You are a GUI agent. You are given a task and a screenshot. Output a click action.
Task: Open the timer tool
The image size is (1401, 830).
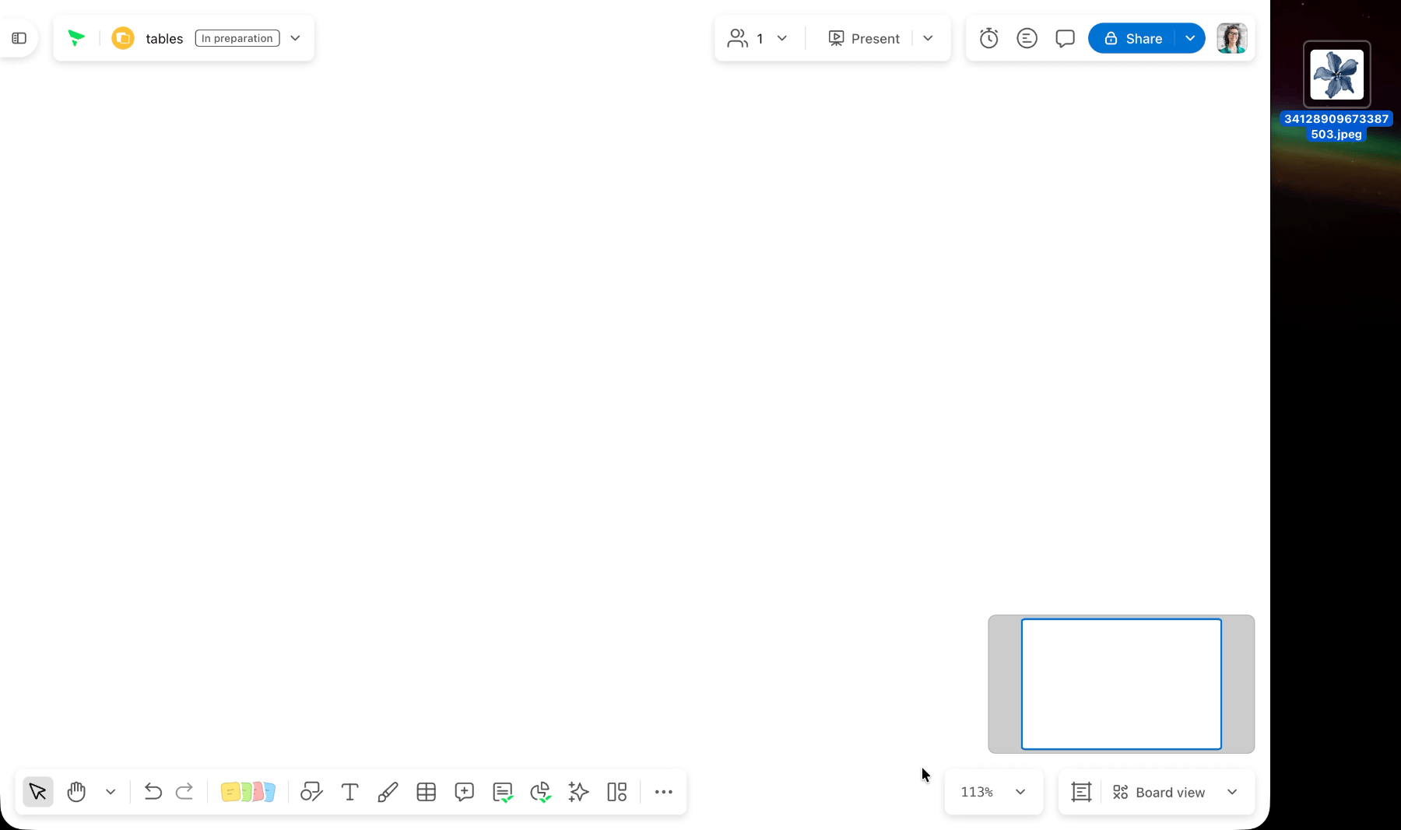coord(988,38)
